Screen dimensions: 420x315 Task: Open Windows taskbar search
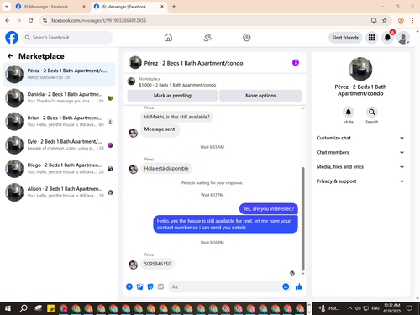[x=24, y=308]
